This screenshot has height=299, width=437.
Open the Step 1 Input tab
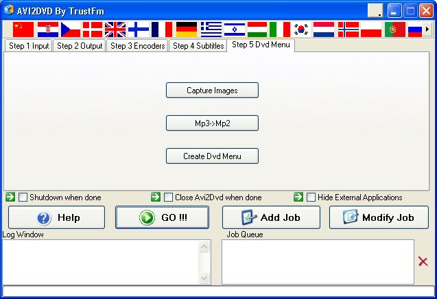click(29, 46)
